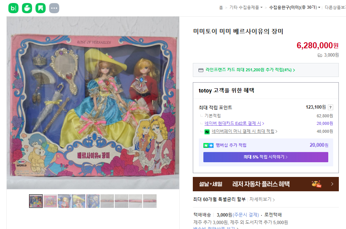346x229 pixels.
Task: Click 자세히보기 for installment details
Action: [x=262, y=200]
